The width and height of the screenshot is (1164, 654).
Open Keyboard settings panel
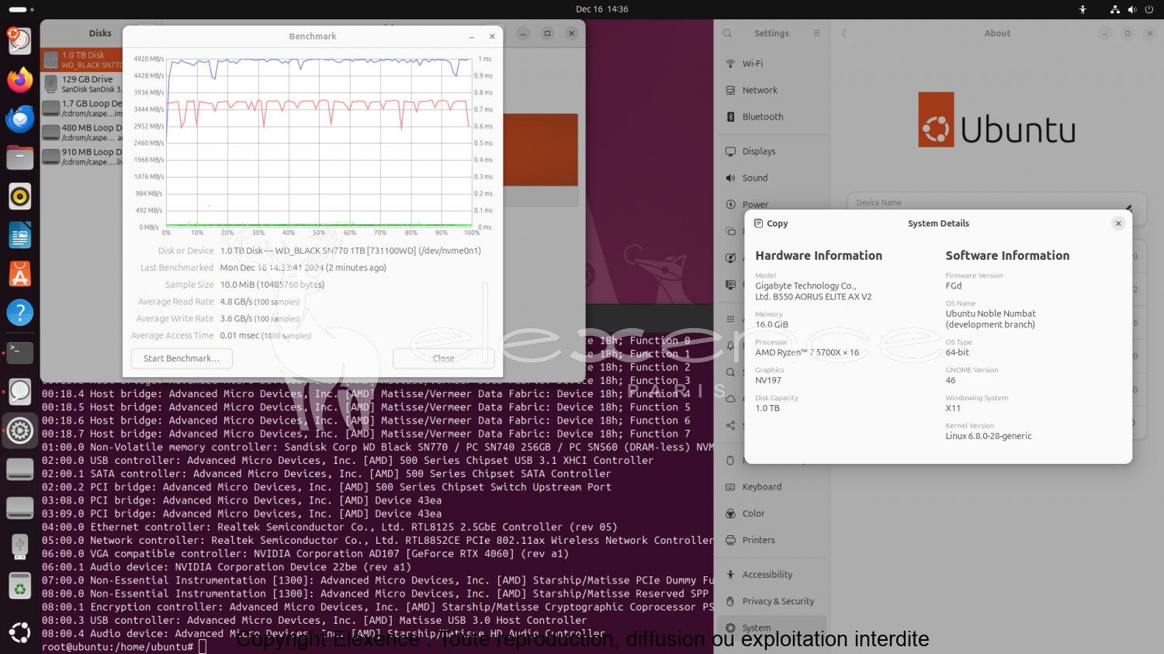771,487
